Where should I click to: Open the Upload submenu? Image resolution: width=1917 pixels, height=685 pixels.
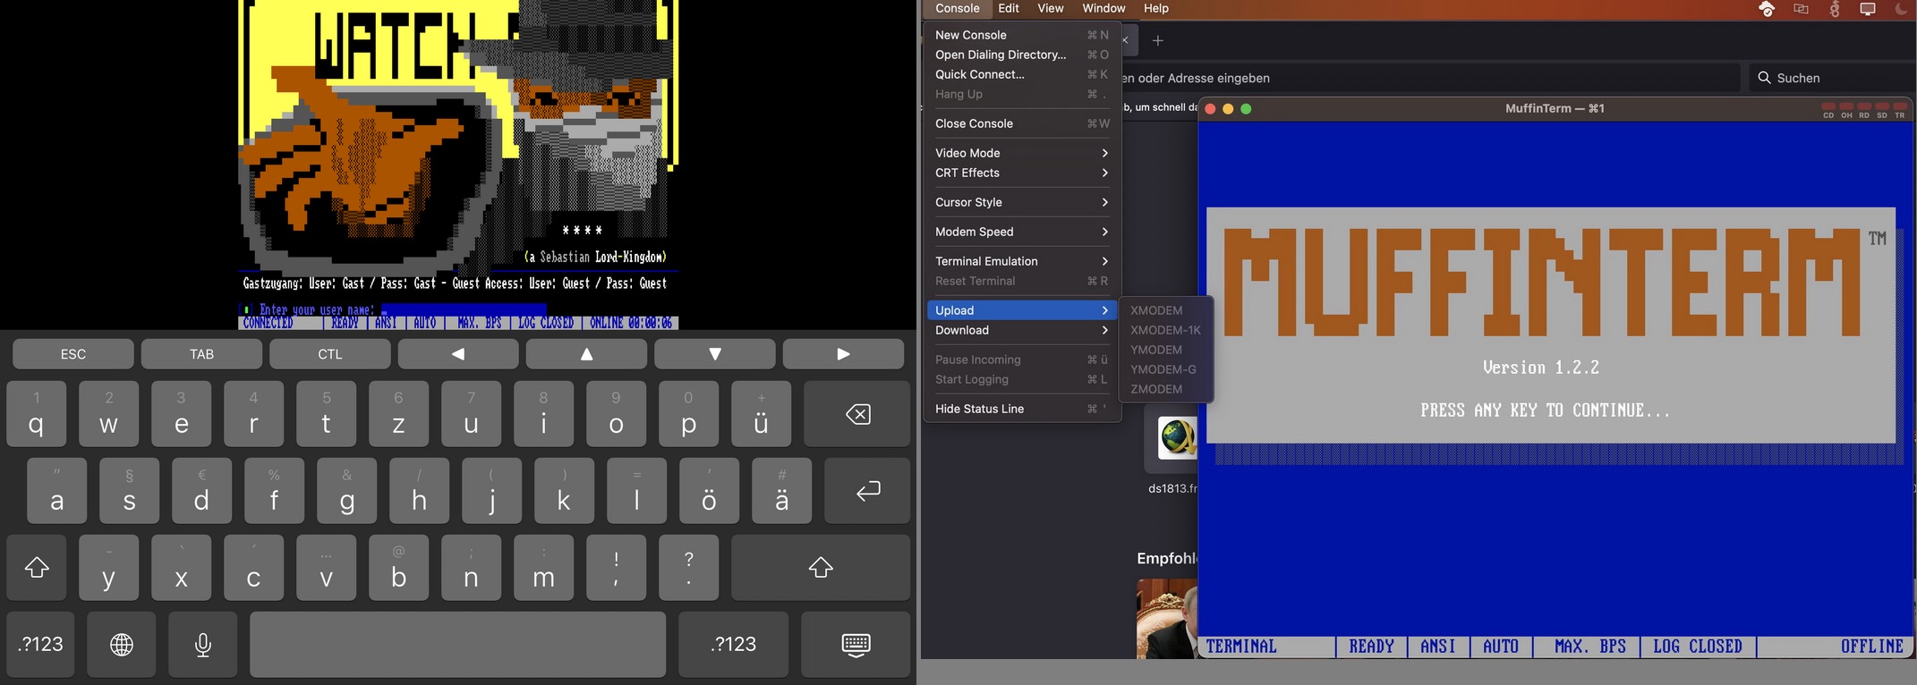click(x=1022, y=310)
